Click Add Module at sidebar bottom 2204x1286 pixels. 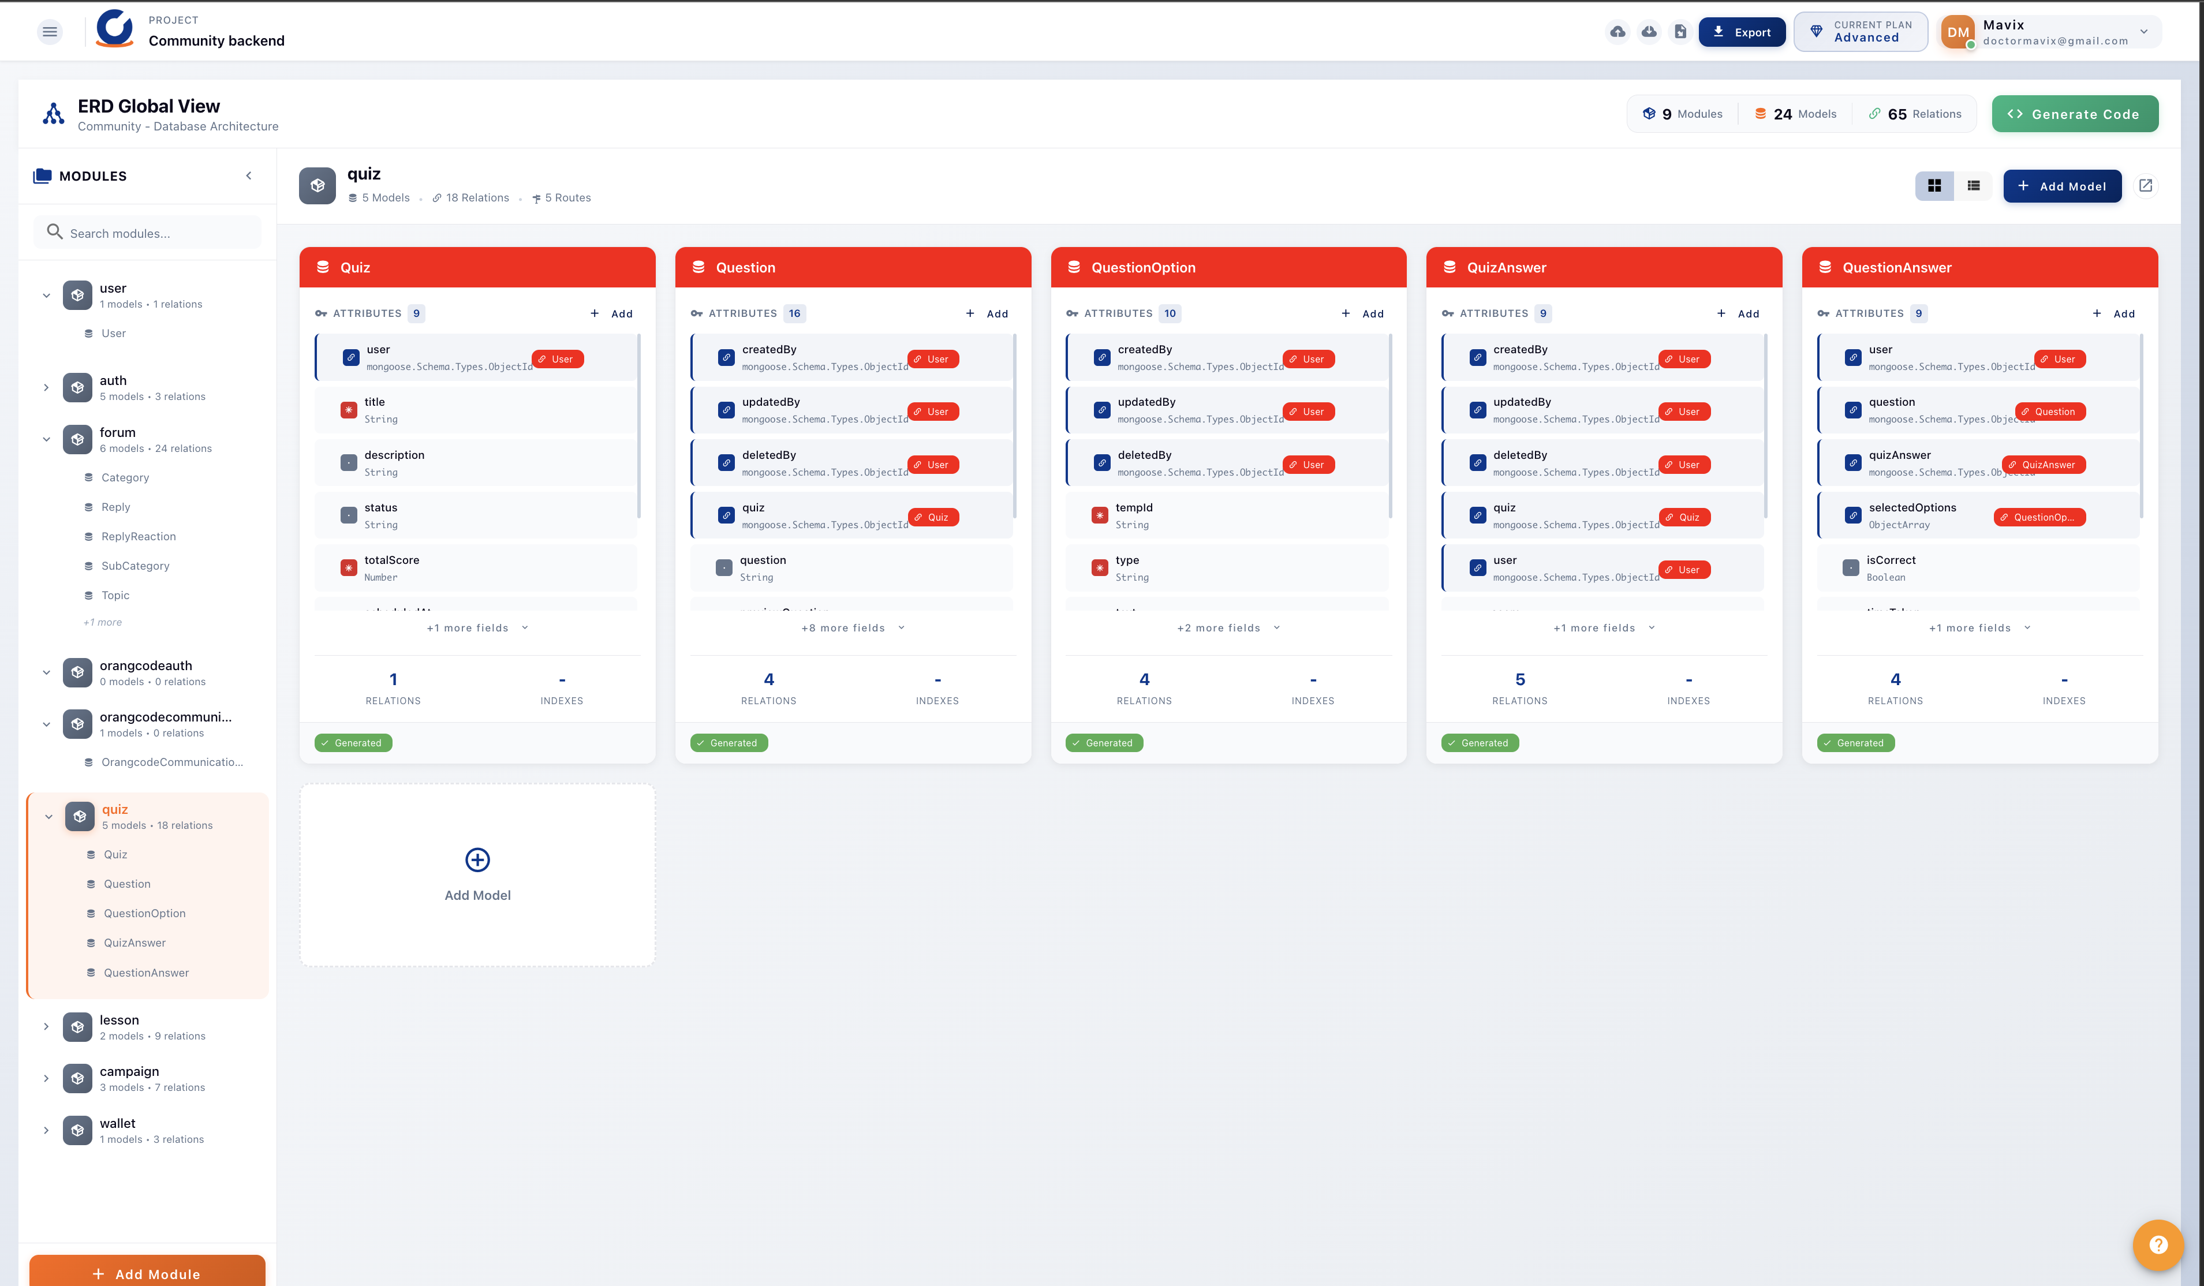pyautogui.click(x=147, y=1273)
